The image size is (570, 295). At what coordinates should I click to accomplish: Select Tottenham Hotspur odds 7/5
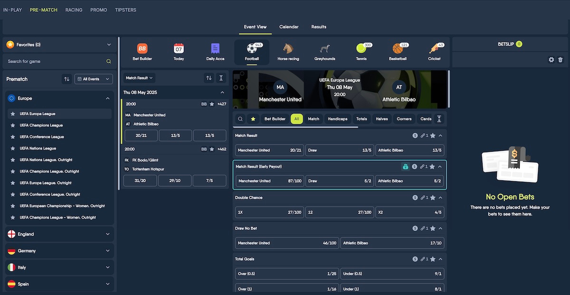[209, 181]
